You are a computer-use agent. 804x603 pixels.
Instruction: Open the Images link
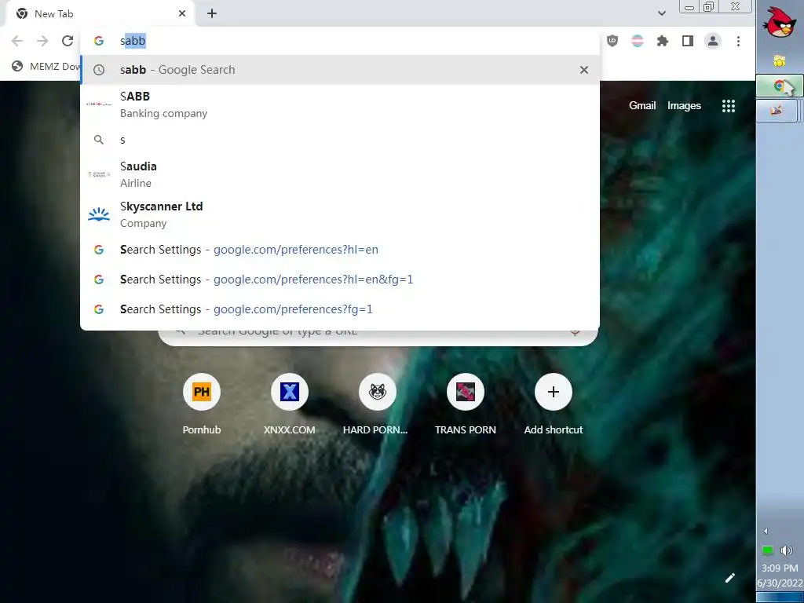[x=684, y=106]
